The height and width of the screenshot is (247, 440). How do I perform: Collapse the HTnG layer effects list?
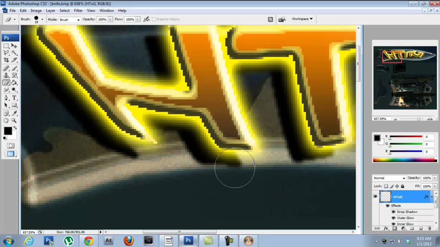(x=432, y=197)
